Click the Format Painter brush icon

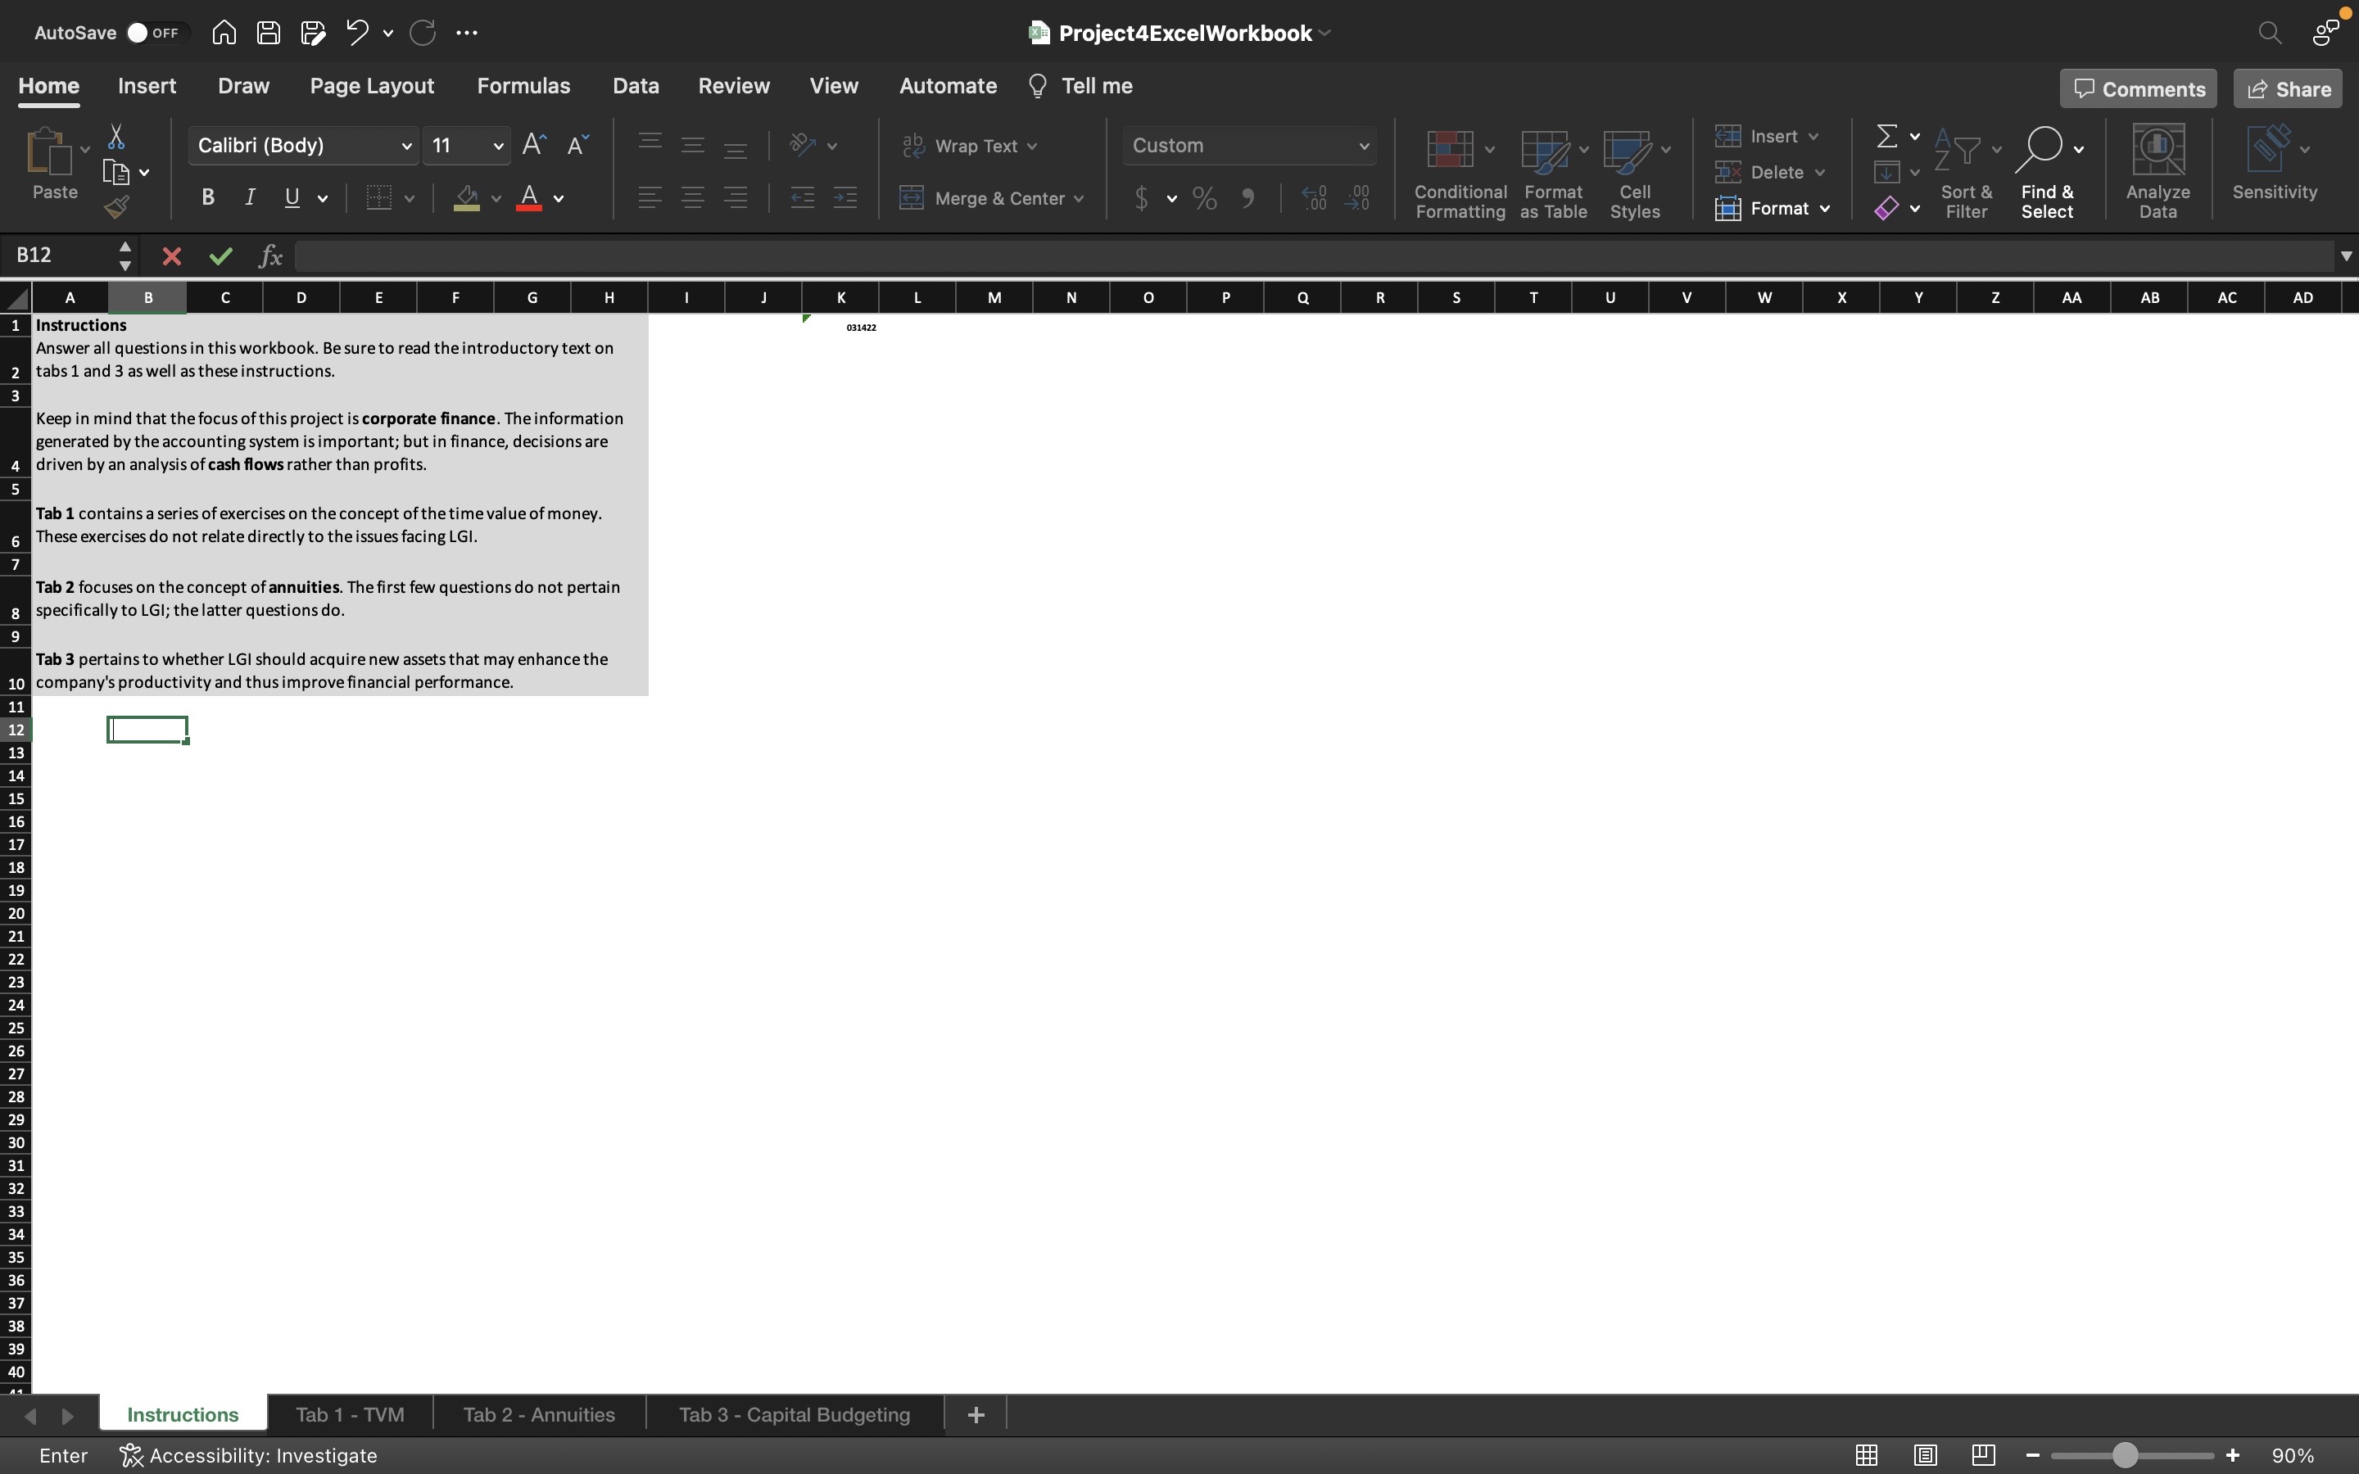(x=117, y=206)
